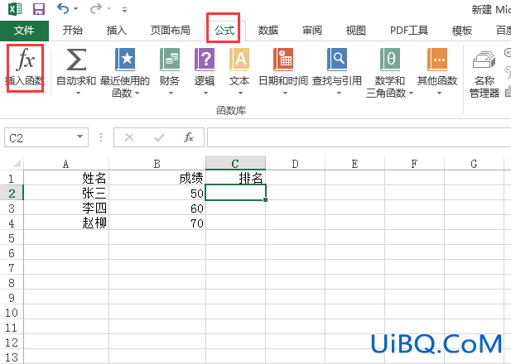Select the score cell with 50
Viewport: 511px width, 364px height.
[x=157, y=193]
